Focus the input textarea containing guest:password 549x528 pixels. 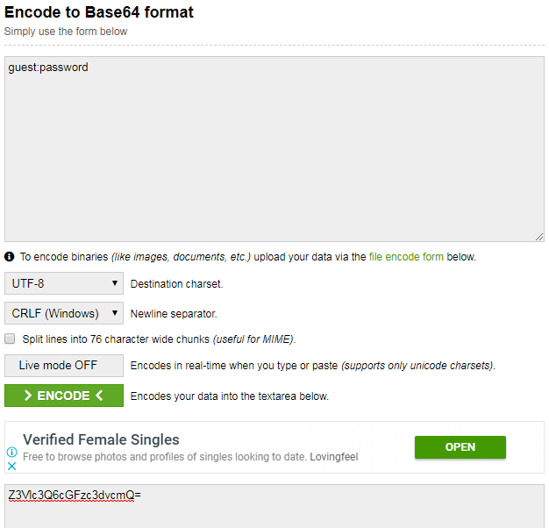point(274,149)
